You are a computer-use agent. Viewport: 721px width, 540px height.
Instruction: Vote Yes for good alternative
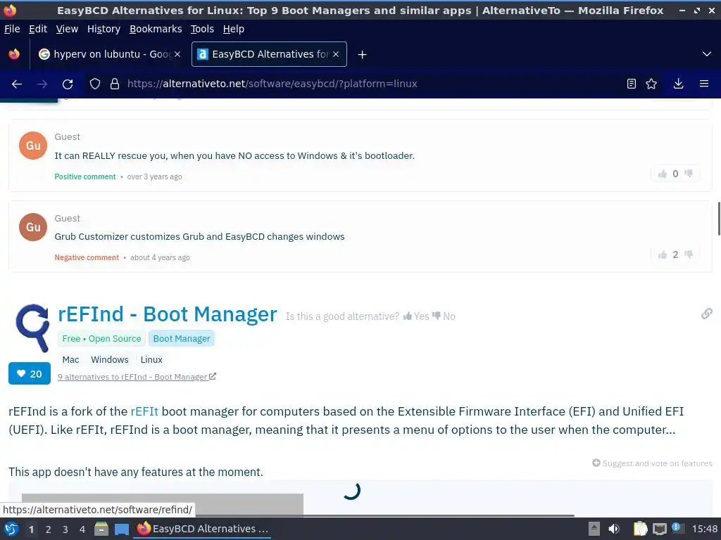pos(416,316)
